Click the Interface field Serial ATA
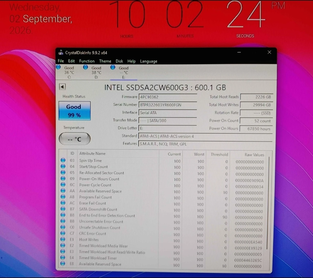 tap(168, 113)
